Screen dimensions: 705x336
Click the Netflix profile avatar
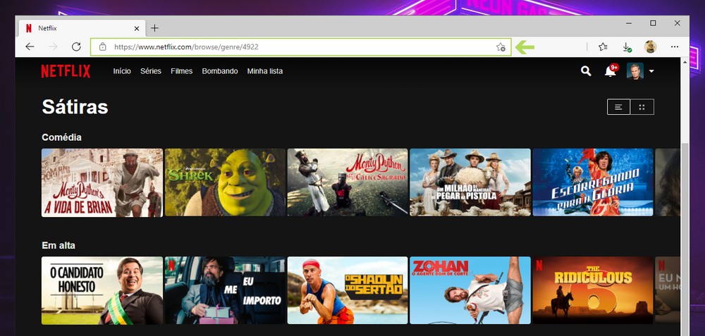[635, 71]
